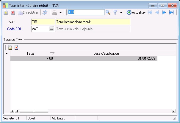Select the 7,00 rate cell

(x=33, y=59)
